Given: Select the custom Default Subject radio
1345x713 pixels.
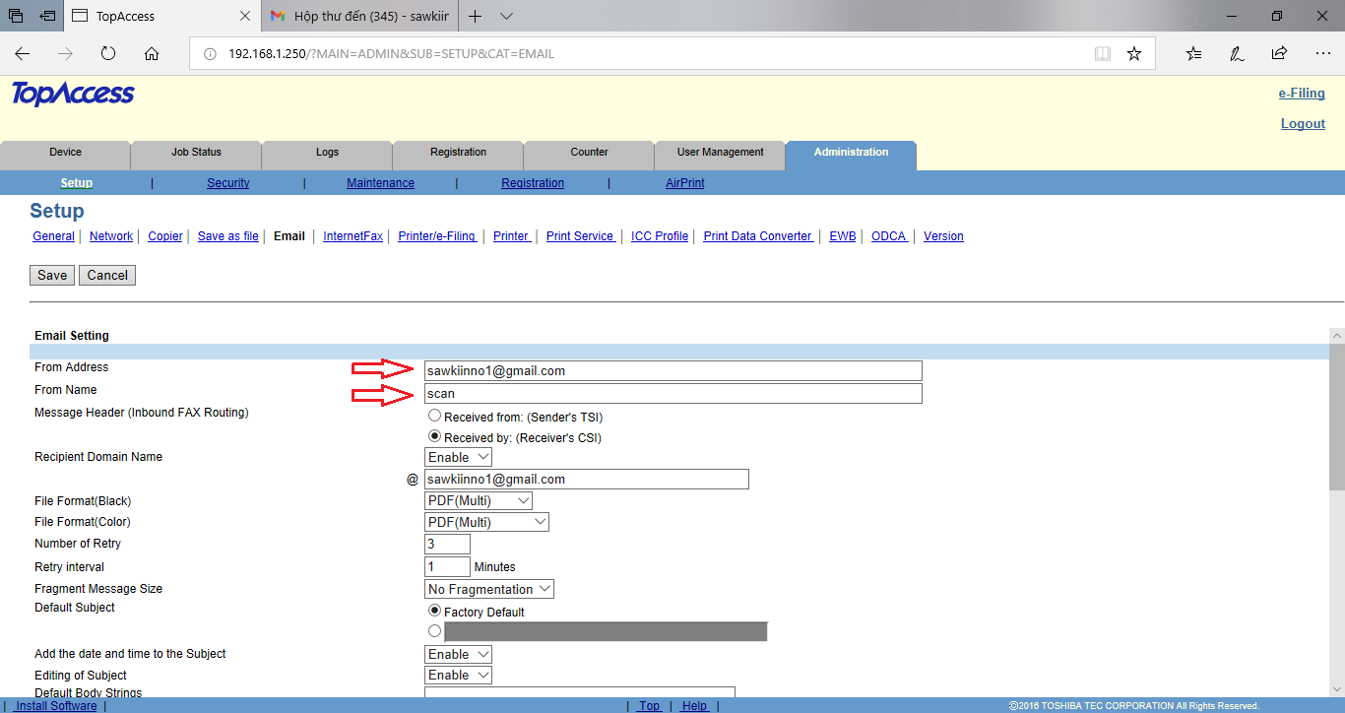Looking at the screenshot, I should click(x=434, y=631).
